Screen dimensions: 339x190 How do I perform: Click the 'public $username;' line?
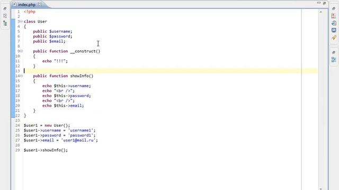52,32
